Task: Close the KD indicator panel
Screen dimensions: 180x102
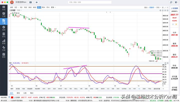Action: [167, 63]
